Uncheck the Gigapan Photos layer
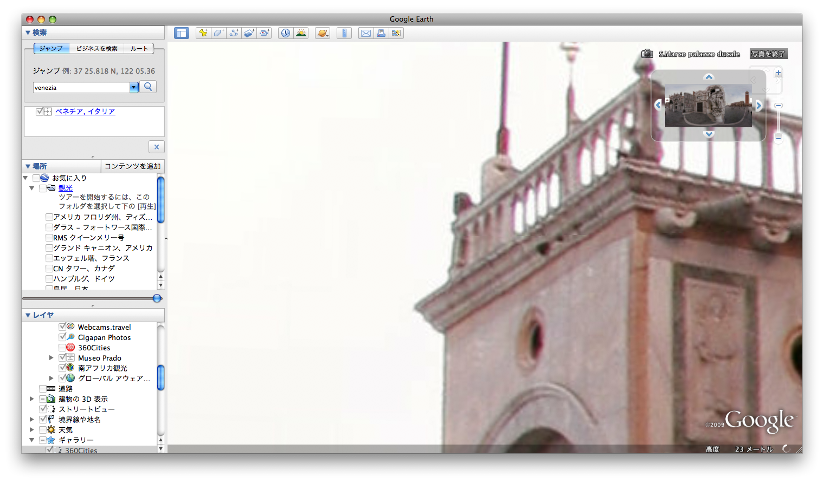This screenshot has width=824, height=483. [x=62, y=337]
